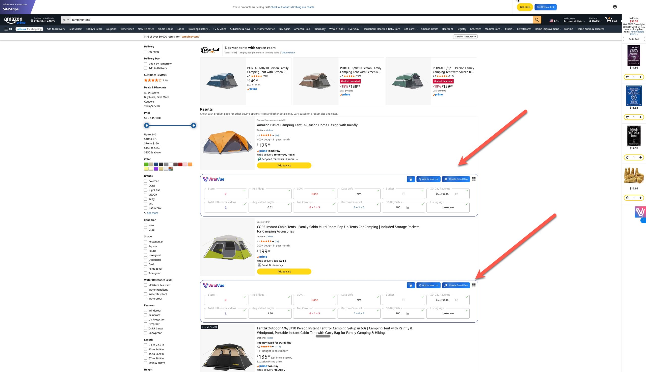The image size is (646, 372).
Task: Select the green color swatch
Action: (x=146, y=165)
